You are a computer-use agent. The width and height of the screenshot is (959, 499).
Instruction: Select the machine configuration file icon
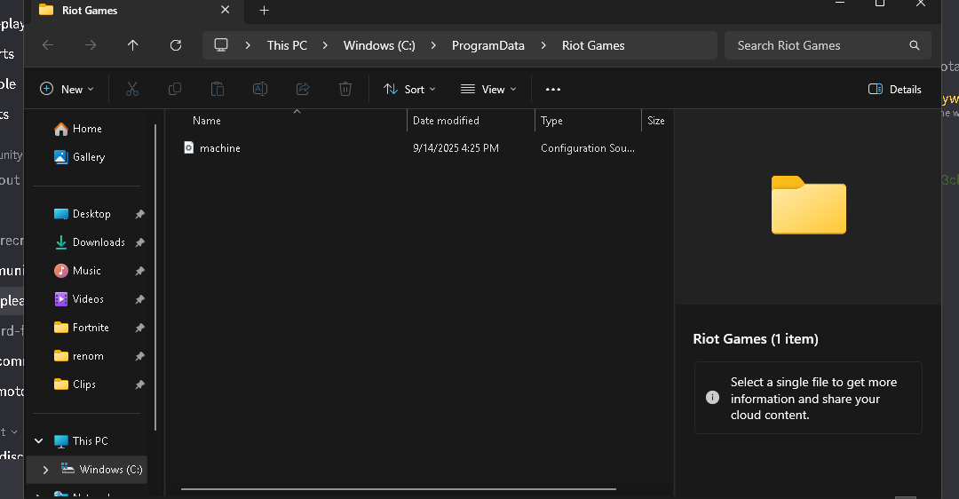tap(189, 147)
